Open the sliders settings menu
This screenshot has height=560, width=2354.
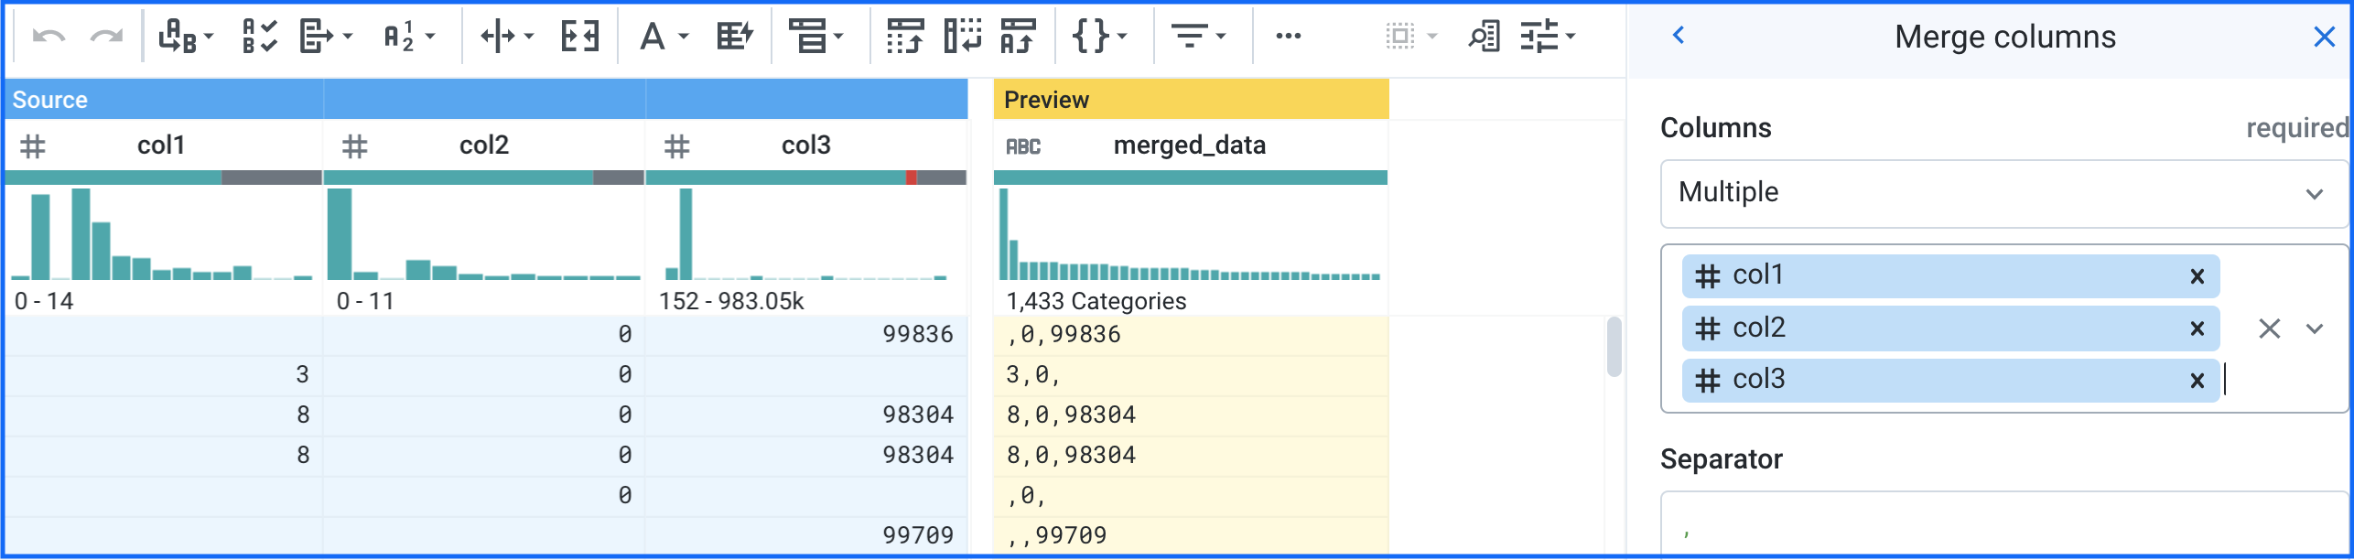pyautogui.click(x=1547, y=37)
